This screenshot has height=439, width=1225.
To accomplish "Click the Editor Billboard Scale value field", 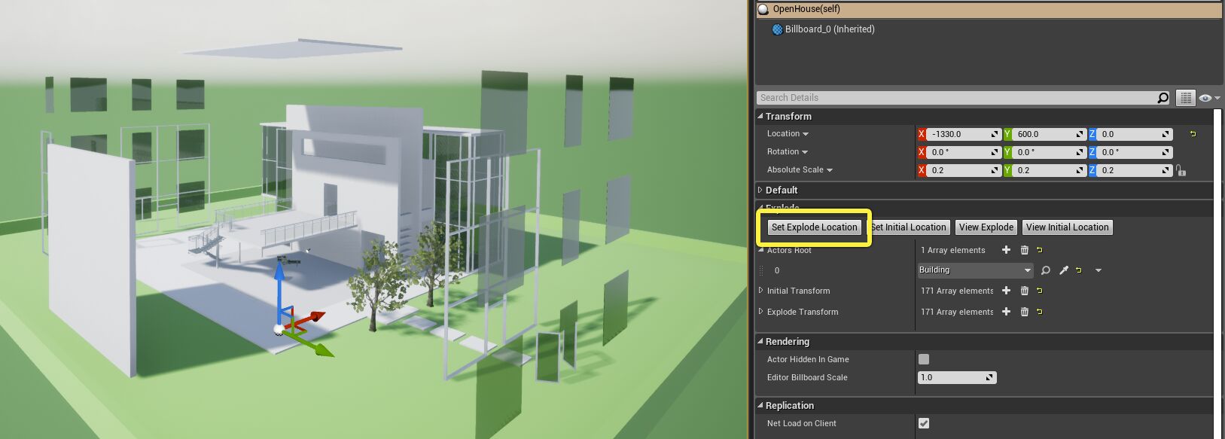I will tap(952, 378).
